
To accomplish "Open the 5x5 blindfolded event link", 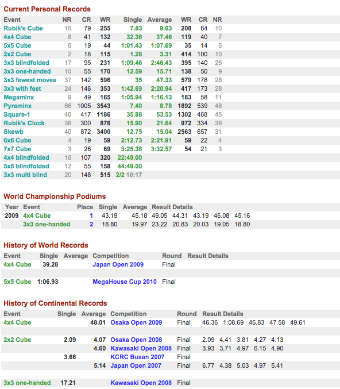I will click(x=26, y=166).
